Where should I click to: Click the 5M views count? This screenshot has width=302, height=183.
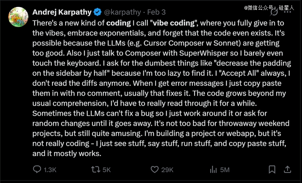point(225,170)
